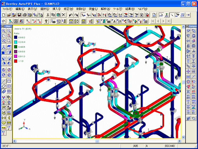198x149 pixels.
Task: Open the 結果(R) menu
Action: point(130,9)
